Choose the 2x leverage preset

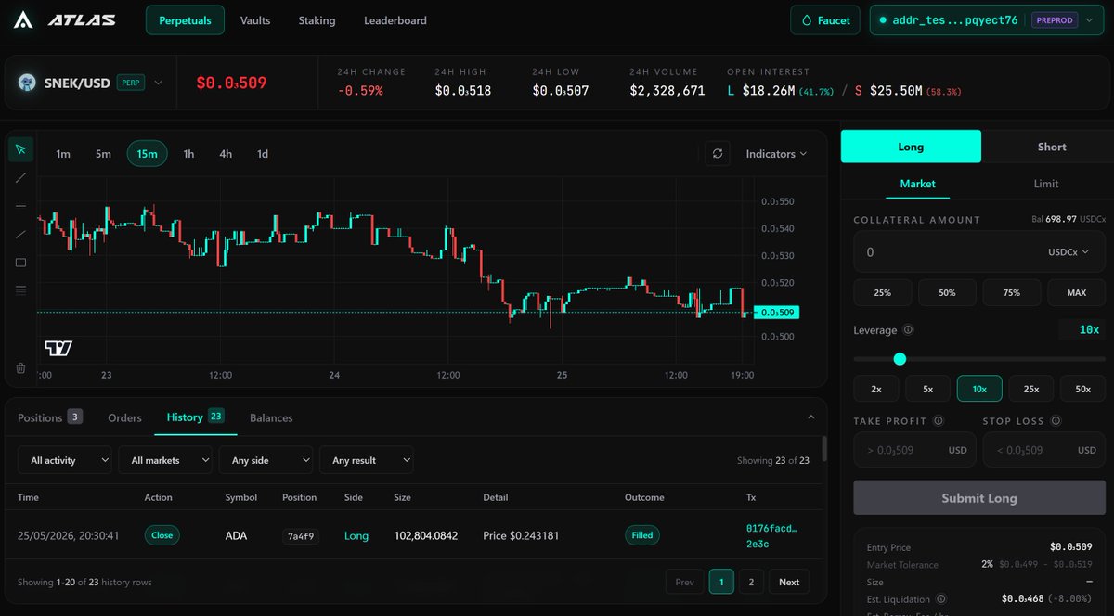click(875, 389)
